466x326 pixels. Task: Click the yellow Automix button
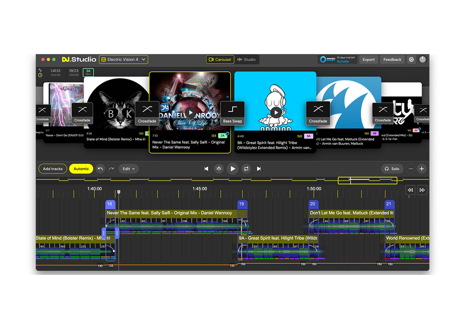pos(81,169)
